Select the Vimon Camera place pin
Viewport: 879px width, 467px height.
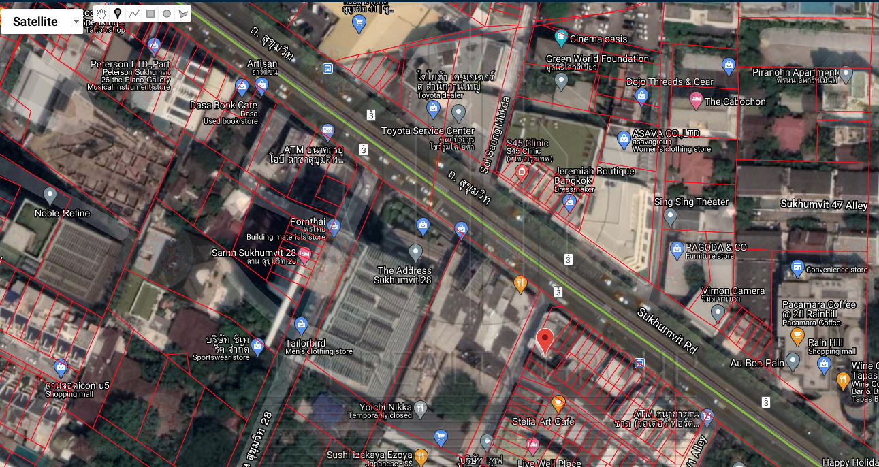(717, 312)
